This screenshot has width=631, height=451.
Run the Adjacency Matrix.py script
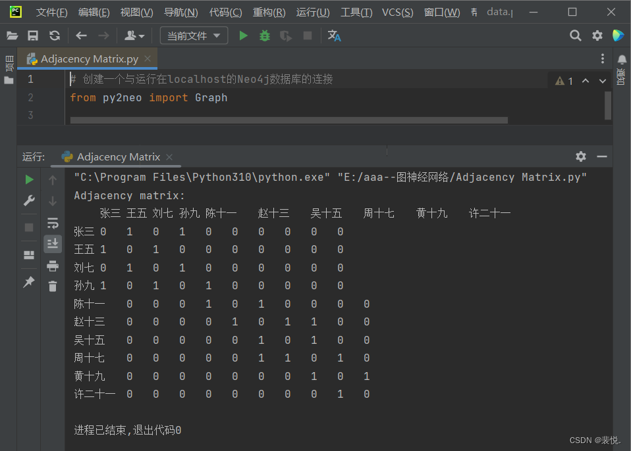point(243,36)
